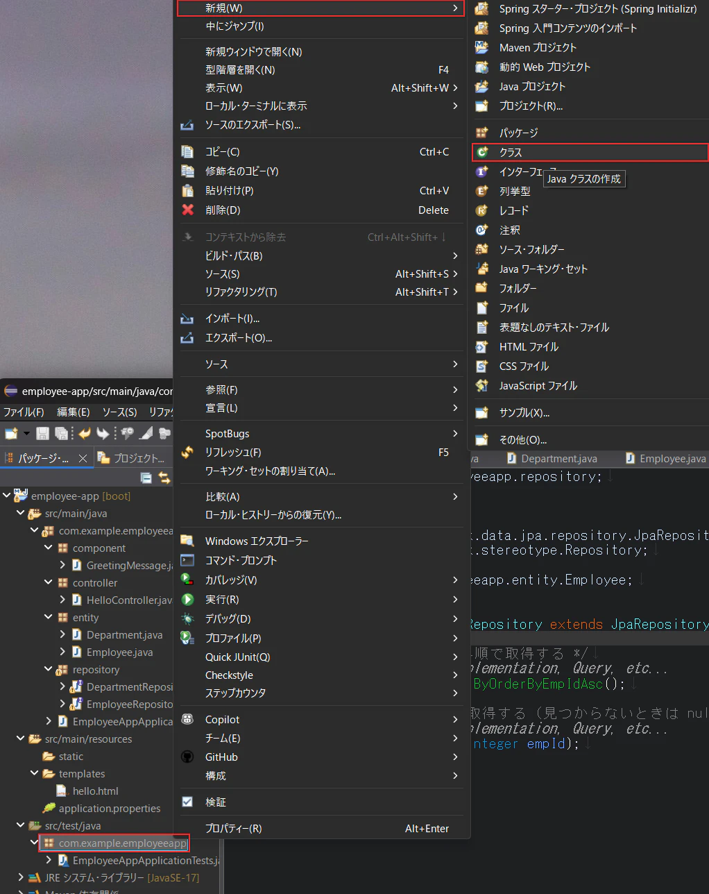Image resolution: width=709 pixels, height=894 pixels.
Task: Switch to the Department.java editor tab
Action: click(552, 458)
